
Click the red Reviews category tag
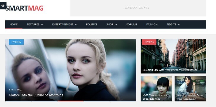click(x=149, y=42)
